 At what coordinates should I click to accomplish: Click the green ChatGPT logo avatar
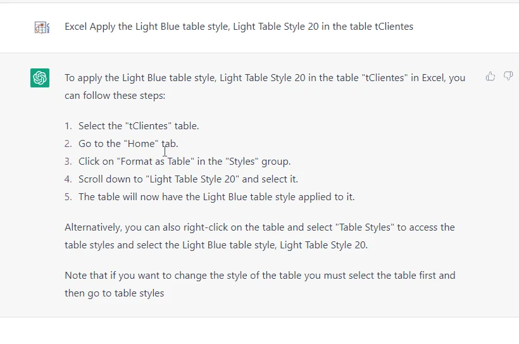[x=40, y=78]
